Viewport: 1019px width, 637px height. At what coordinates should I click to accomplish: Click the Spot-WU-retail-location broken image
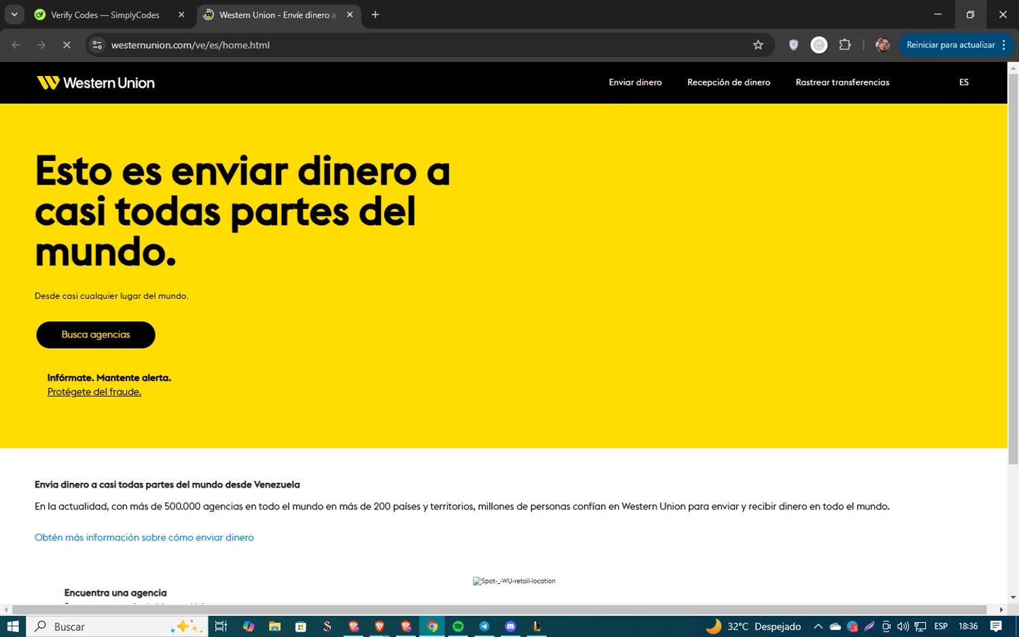(514, 581)
